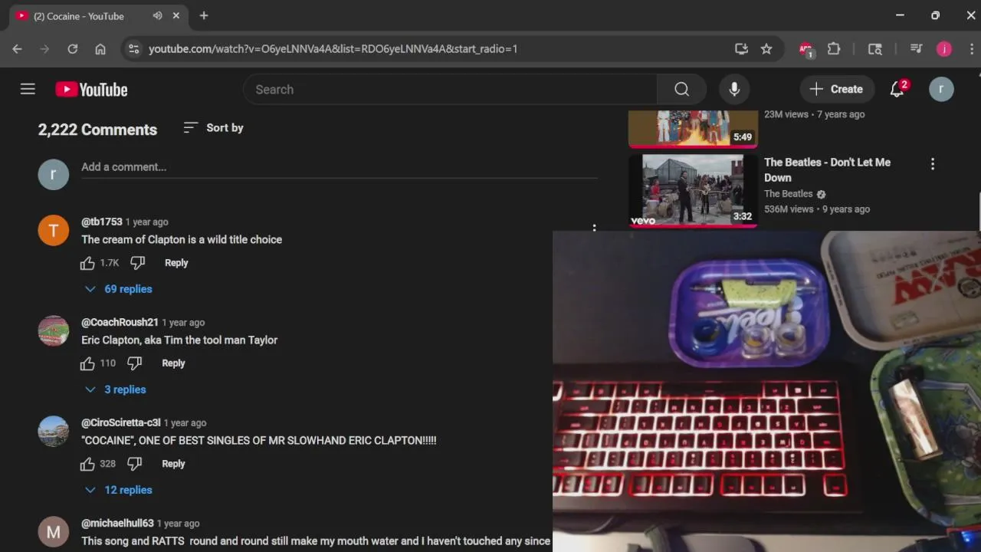
Task: Click the M avatar of @michaelhull63
Action: 54,531
